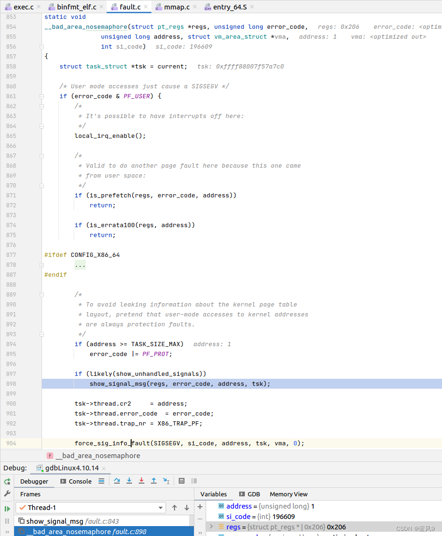Click the Step Into icon

pyautogui.click(x=129, y=481)
